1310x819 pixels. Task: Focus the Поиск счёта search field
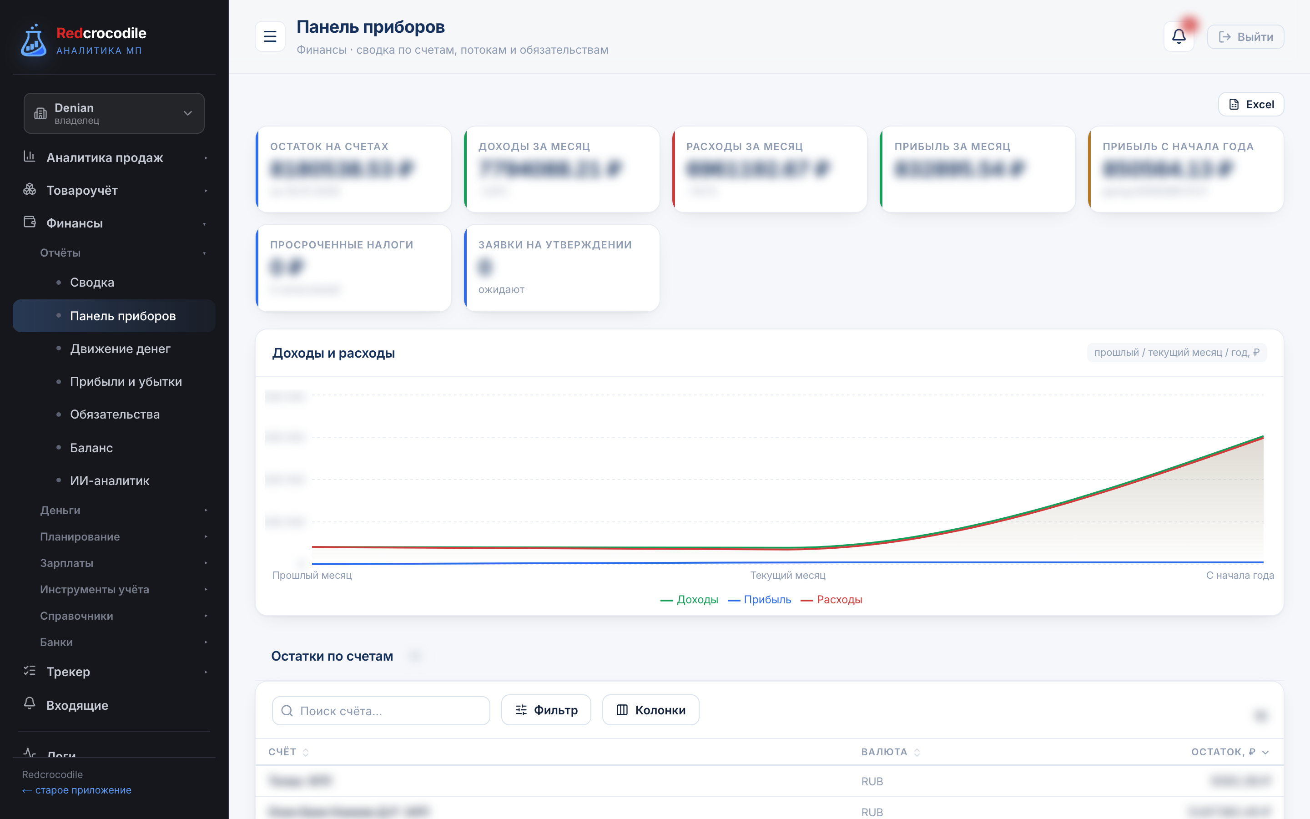tap(381, 711)
